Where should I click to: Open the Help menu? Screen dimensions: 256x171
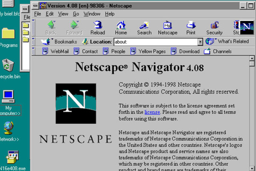[x=110, y=14]
